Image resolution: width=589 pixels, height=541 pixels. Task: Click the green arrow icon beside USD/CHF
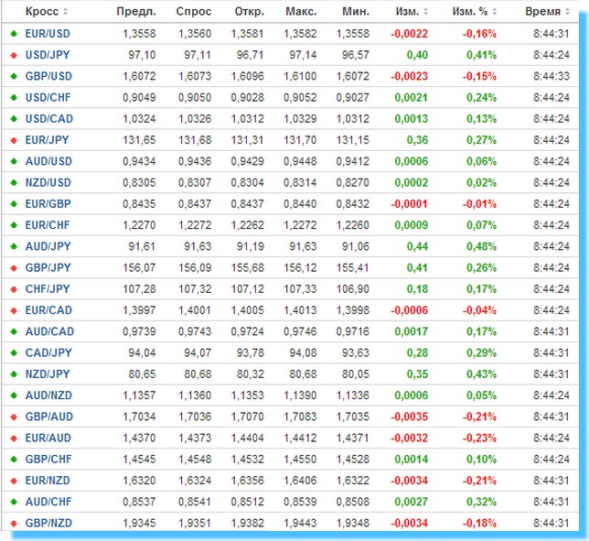[14, 98]
